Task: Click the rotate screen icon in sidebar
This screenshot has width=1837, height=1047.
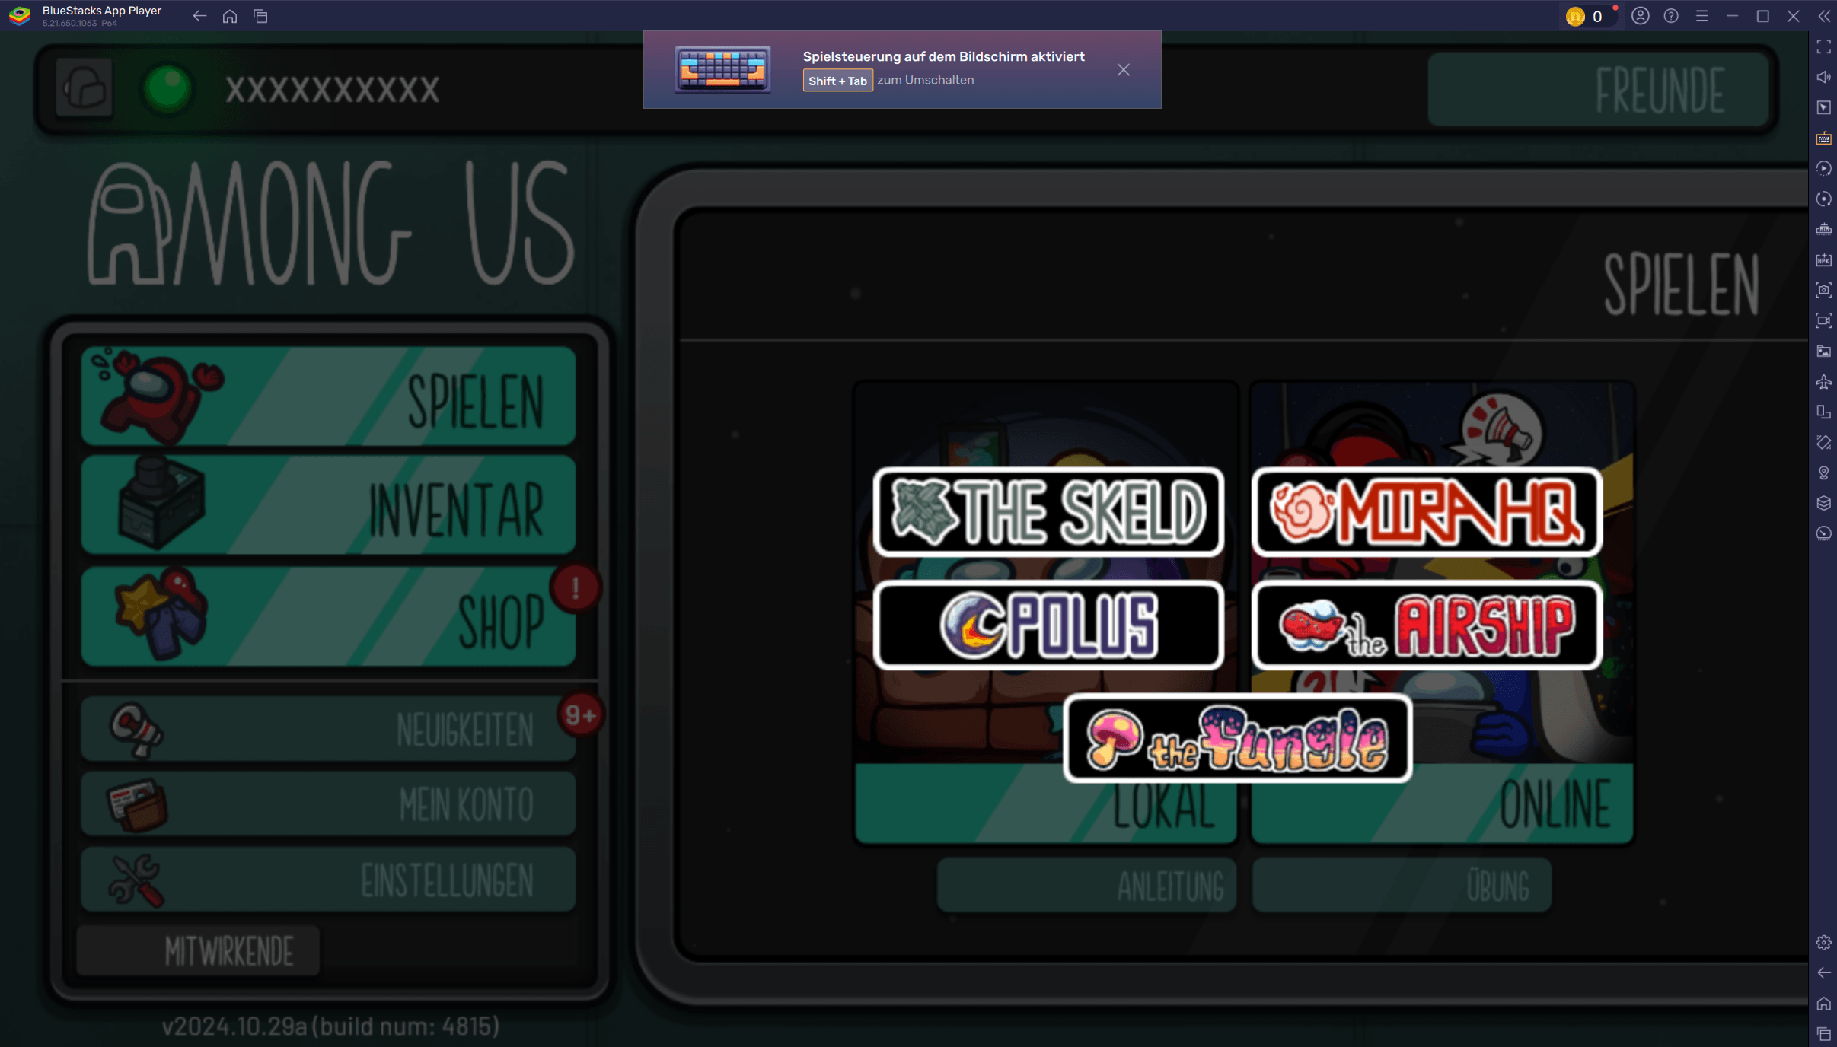Action: tap(1823, 412)
